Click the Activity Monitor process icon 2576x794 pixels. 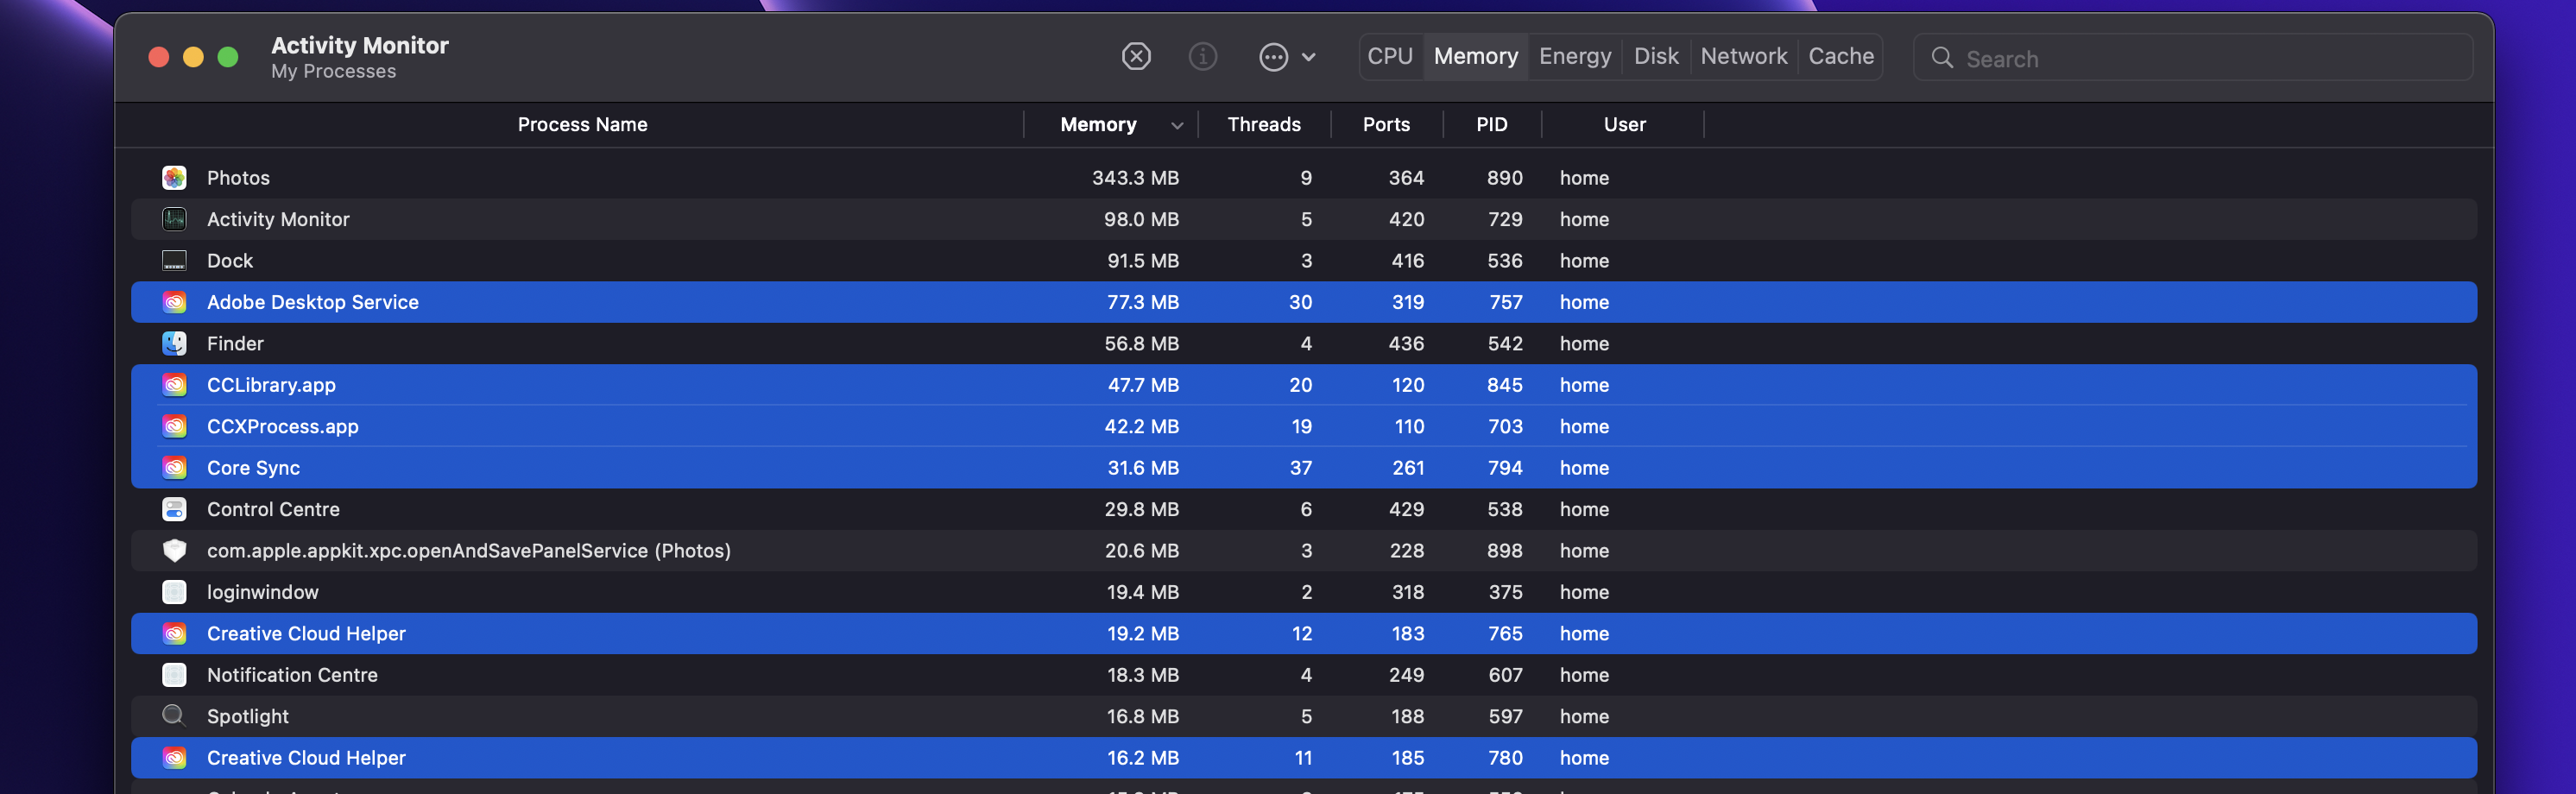(174, 219)
